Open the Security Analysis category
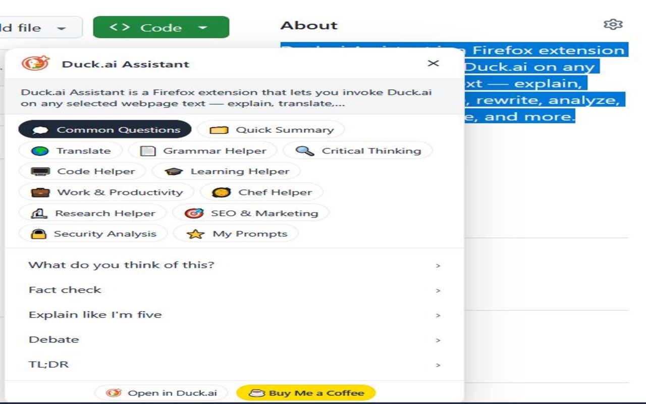Screen dimensions: 646x404 pyautogui.click(x=93, y=234)
